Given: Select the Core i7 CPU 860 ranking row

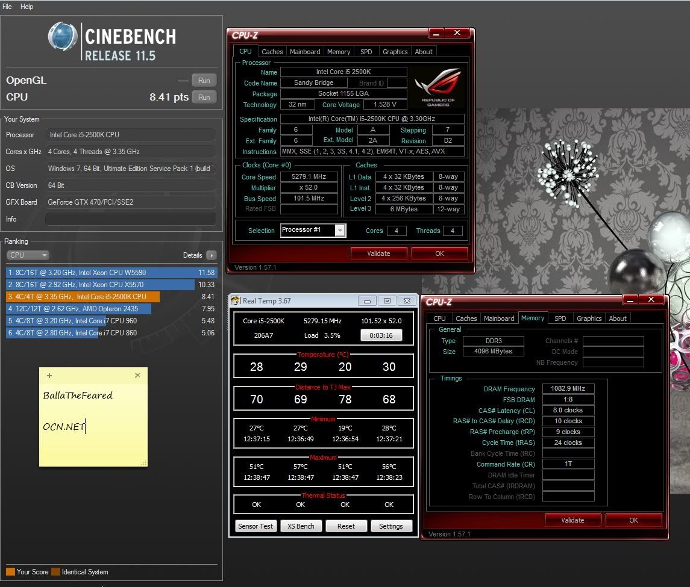Looking at the screenshot, I should 111,333.
